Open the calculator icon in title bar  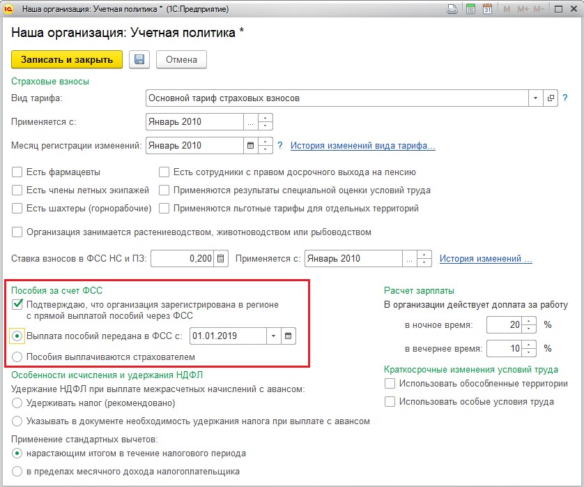471,10
